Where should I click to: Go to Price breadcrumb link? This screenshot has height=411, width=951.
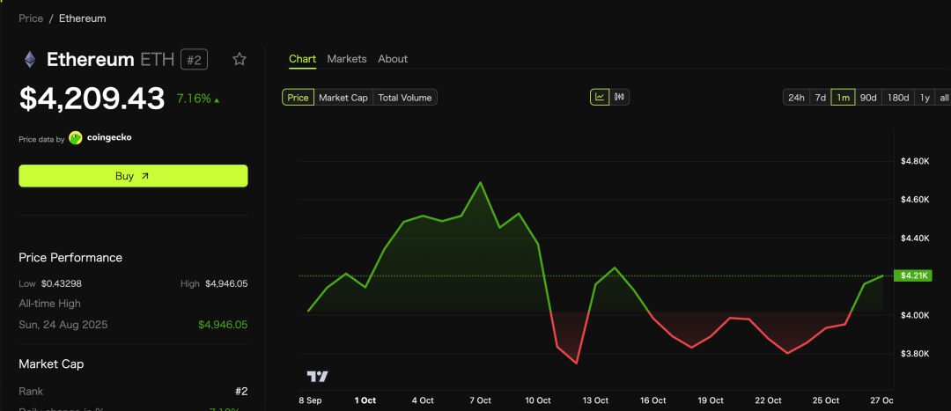click(31, 18)
